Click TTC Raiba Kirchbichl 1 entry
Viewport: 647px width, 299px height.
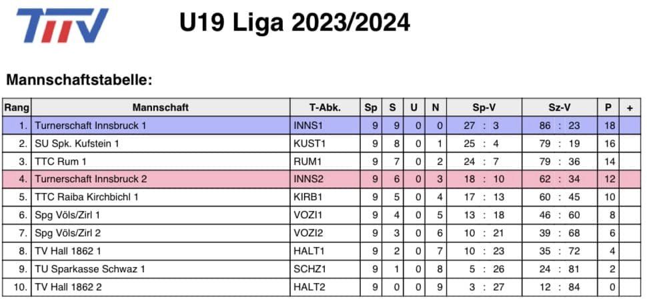pyautogui.click(x=87, y=197)
